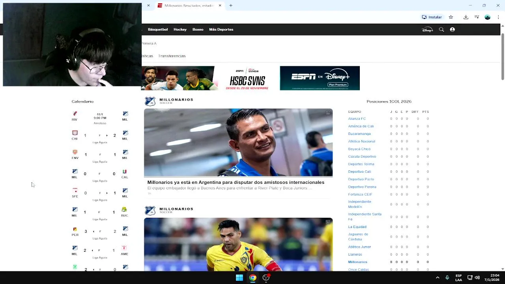Viewport: 505px width, 284px height.
Task: Click the América AME crest
Action: (124, 248)
